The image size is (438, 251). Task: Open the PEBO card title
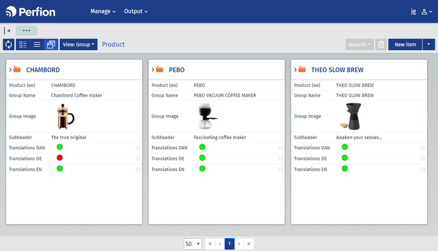177,70
